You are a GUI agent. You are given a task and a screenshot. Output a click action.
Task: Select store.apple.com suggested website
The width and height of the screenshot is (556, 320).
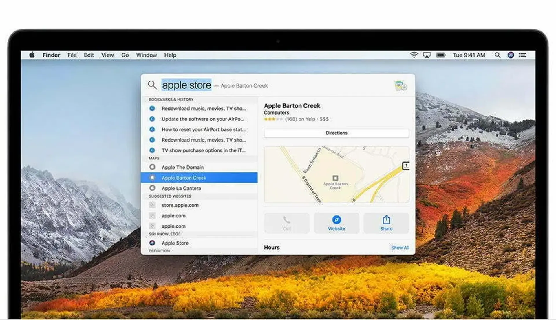199,205
